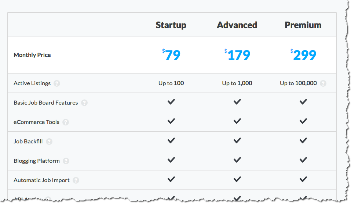The height and width of the screenshot is (203, 351).
Task: Click Premium checkmark for Automatic Job Import
Action: click(303, 179)
